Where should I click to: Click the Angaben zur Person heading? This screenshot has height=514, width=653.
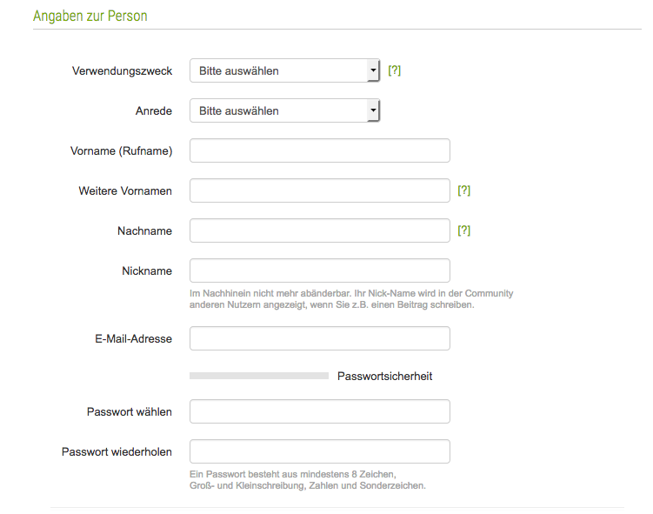click(90, 16)
